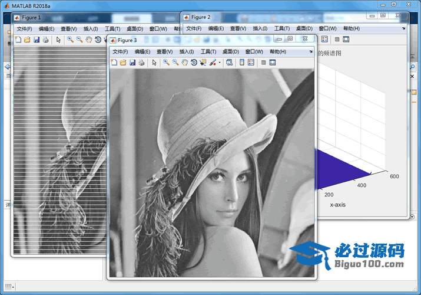Click dock arrow in Figure 2 menu bar
421x295 pixels.
(x=403, y=28)
